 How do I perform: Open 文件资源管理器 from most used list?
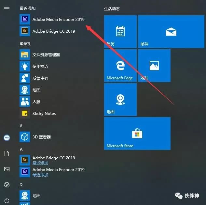[40, 55]
